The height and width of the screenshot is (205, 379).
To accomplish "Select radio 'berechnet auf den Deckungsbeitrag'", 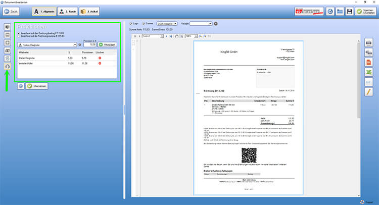I will click(x=19, y=33).
